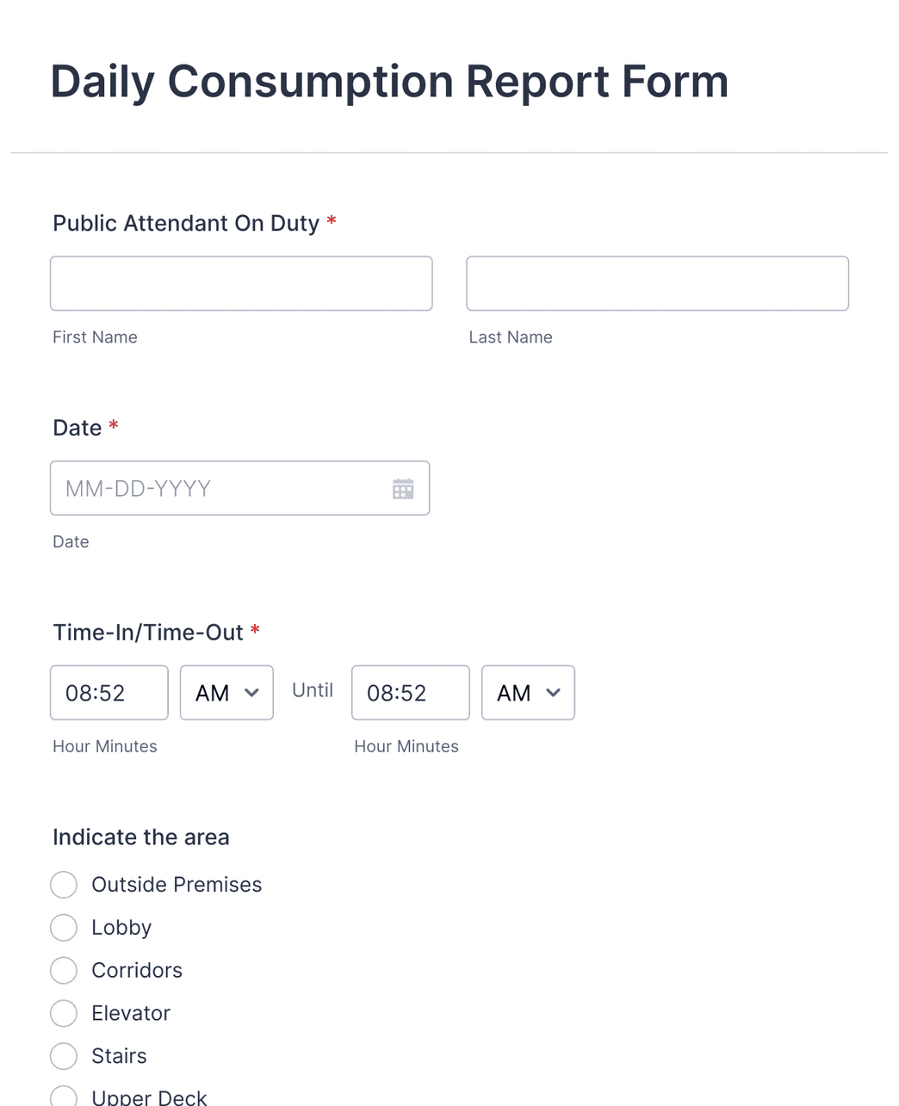This screenshot has height=1106, width=899.
Task: Open the Time-Out AM/PM dropdown
Action: [527, 692]
